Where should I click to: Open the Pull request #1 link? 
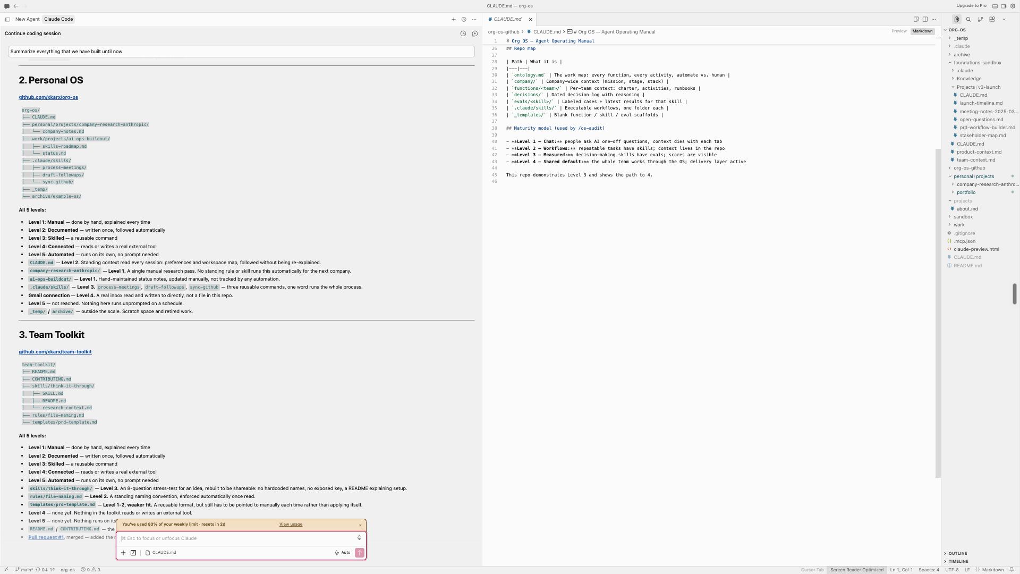46,537
